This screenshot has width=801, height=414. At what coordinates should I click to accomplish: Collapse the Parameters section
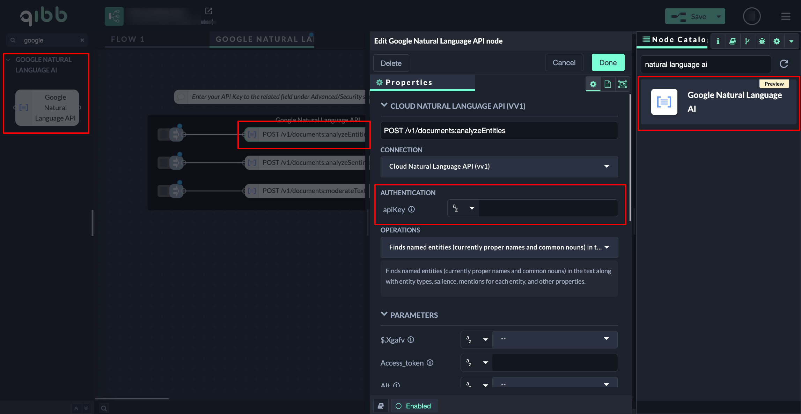tap(384, 314)
